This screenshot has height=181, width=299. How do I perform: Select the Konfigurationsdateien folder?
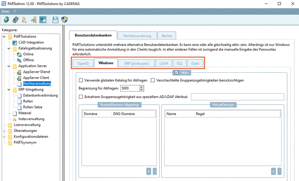click(x=10, y=137)
